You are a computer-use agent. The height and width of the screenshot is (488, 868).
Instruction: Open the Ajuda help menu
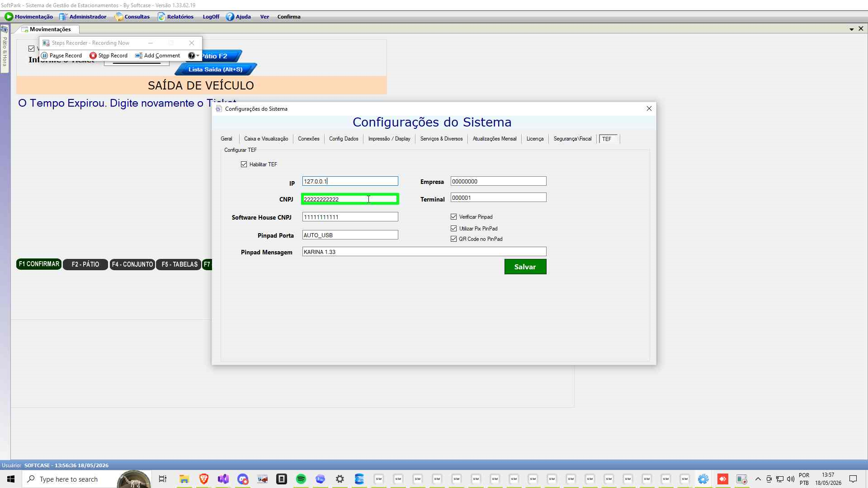point(238,17)
